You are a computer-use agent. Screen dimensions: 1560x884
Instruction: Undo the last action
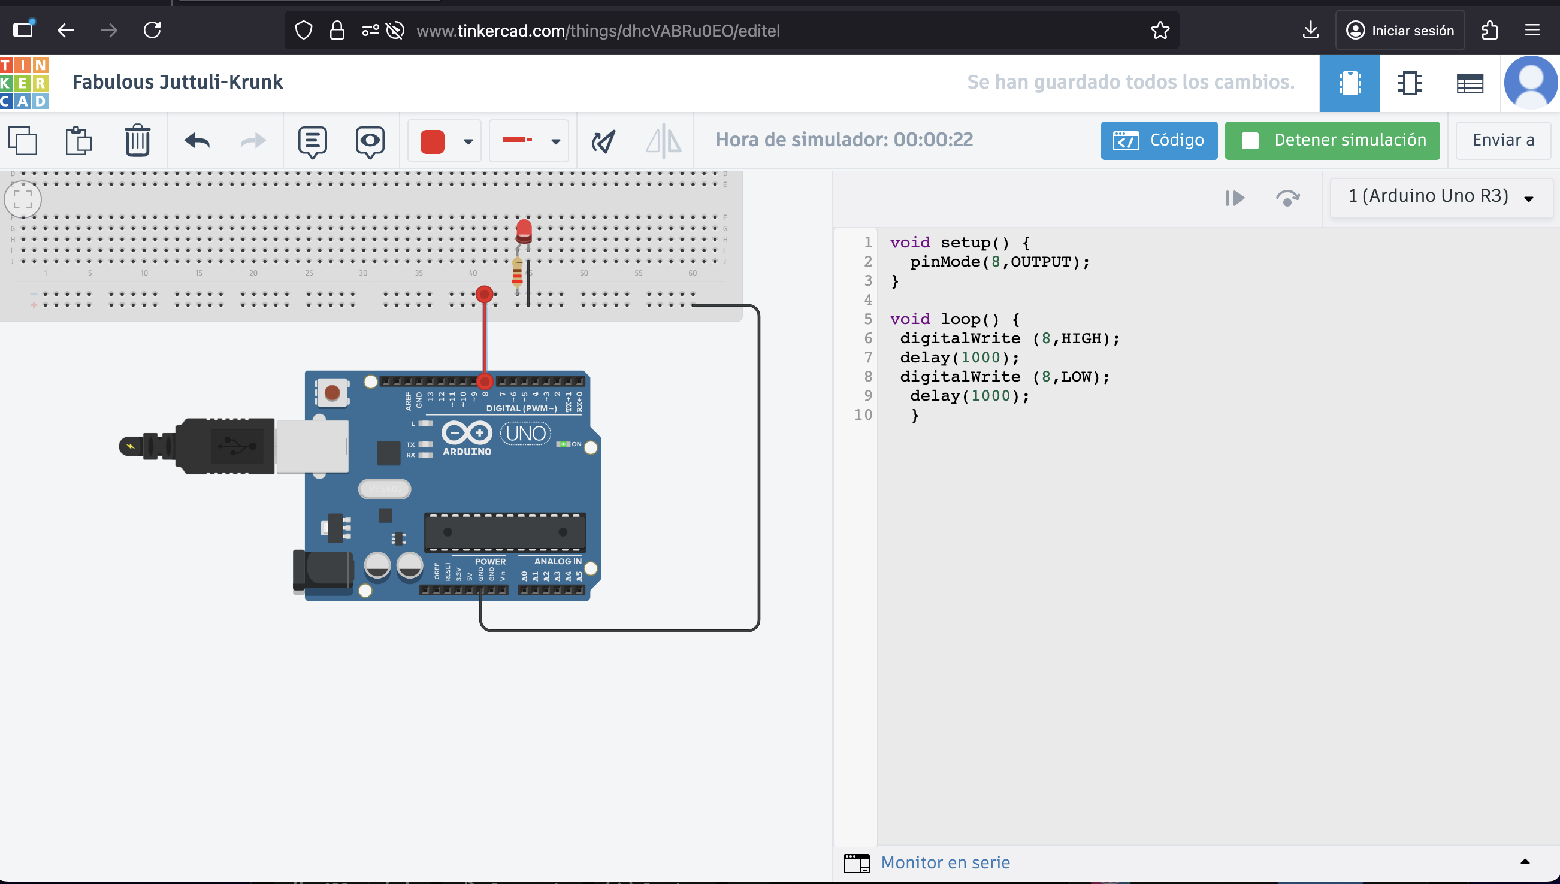pos(197,141)
